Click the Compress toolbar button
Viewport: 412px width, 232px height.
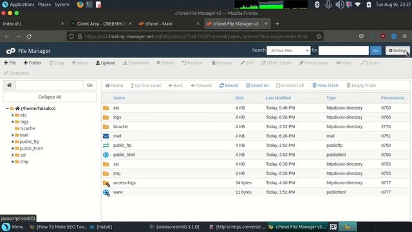[x=16, y=73]
